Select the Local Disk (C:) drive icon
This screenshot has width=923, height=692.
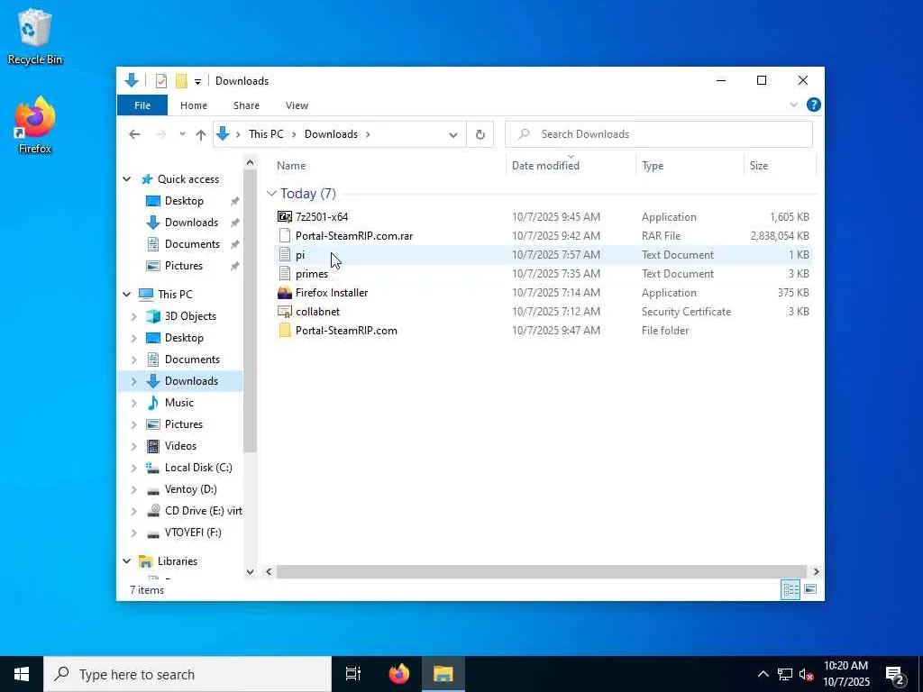pos(153,468)
